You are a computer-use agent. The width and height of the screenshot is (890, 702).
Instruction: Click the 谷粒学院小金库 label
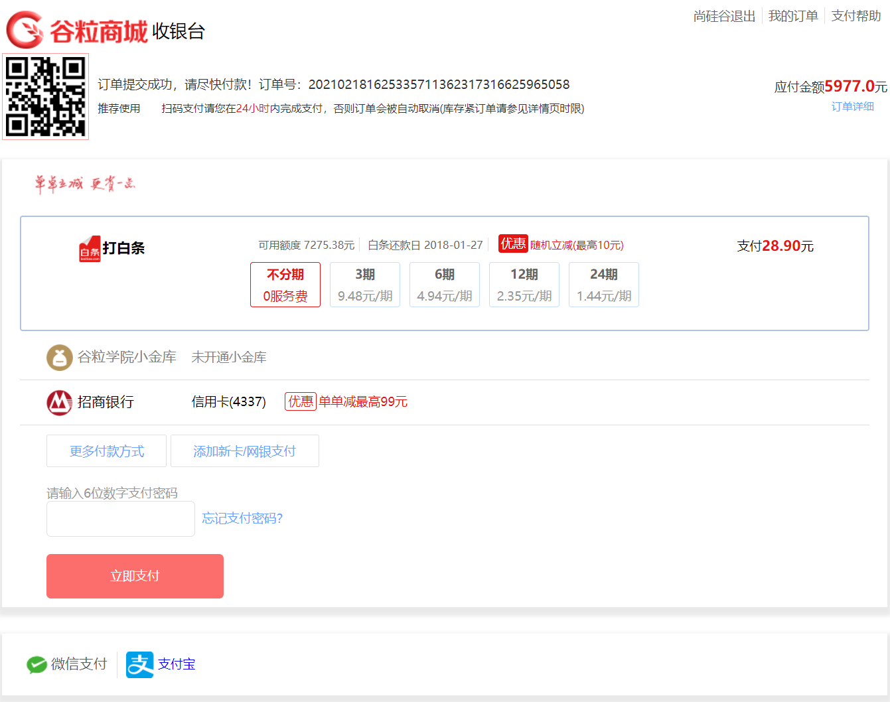127,357
